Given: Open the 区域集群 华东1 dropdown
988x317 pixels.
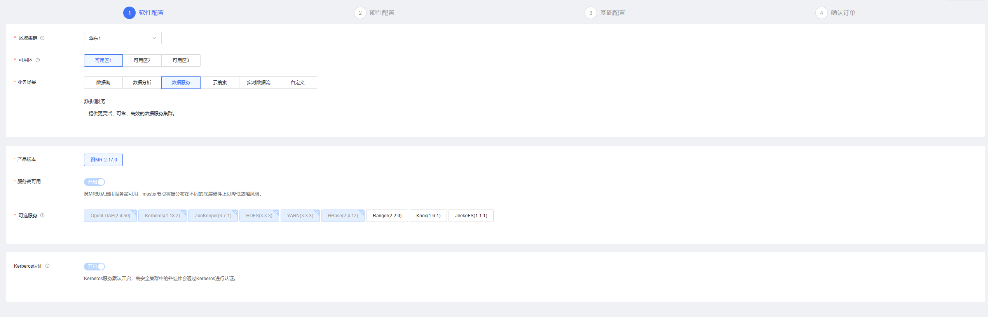Looking at the screenshot, I should coord(122,38).
